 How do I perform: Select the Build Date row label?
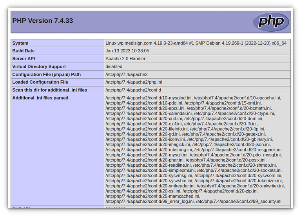click(24, 51)
